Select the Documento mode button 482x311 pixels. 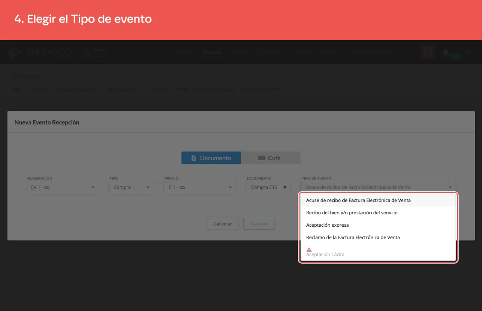click(x=211, y=158)
